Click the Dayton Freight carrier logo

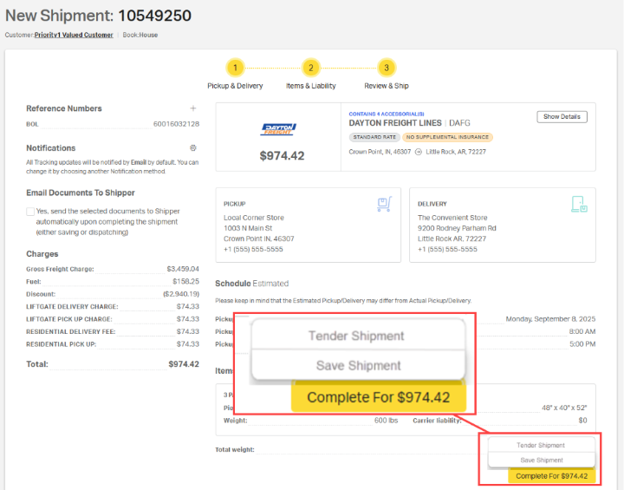[278, 129]
